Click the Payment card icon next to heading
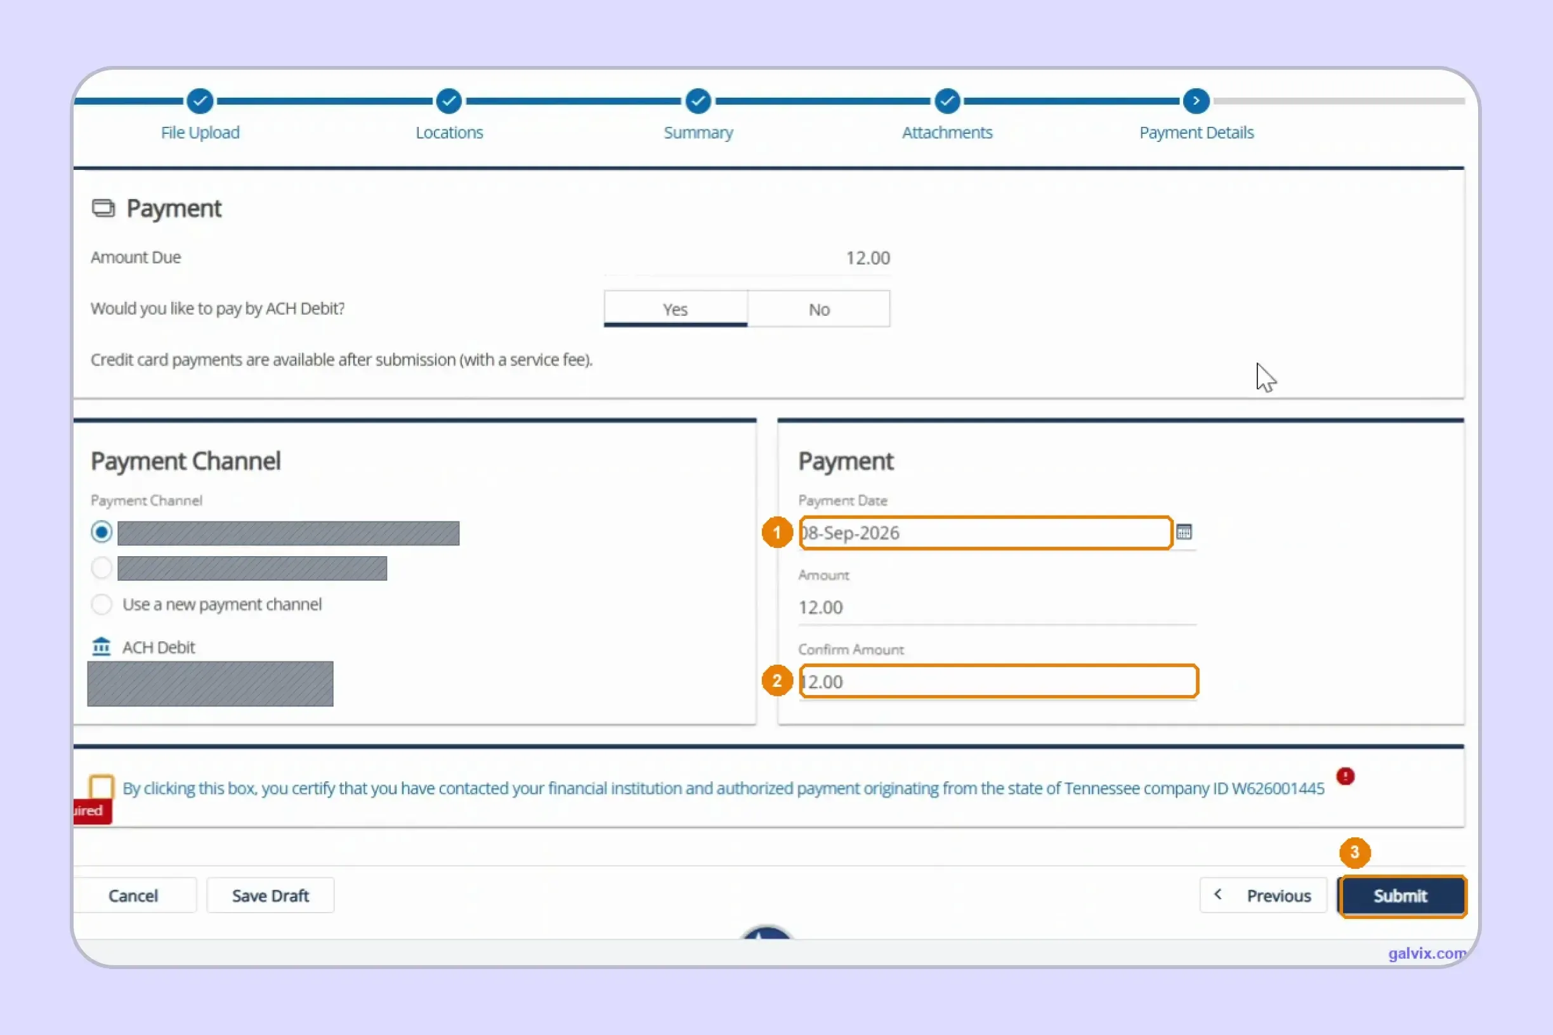 103,209
